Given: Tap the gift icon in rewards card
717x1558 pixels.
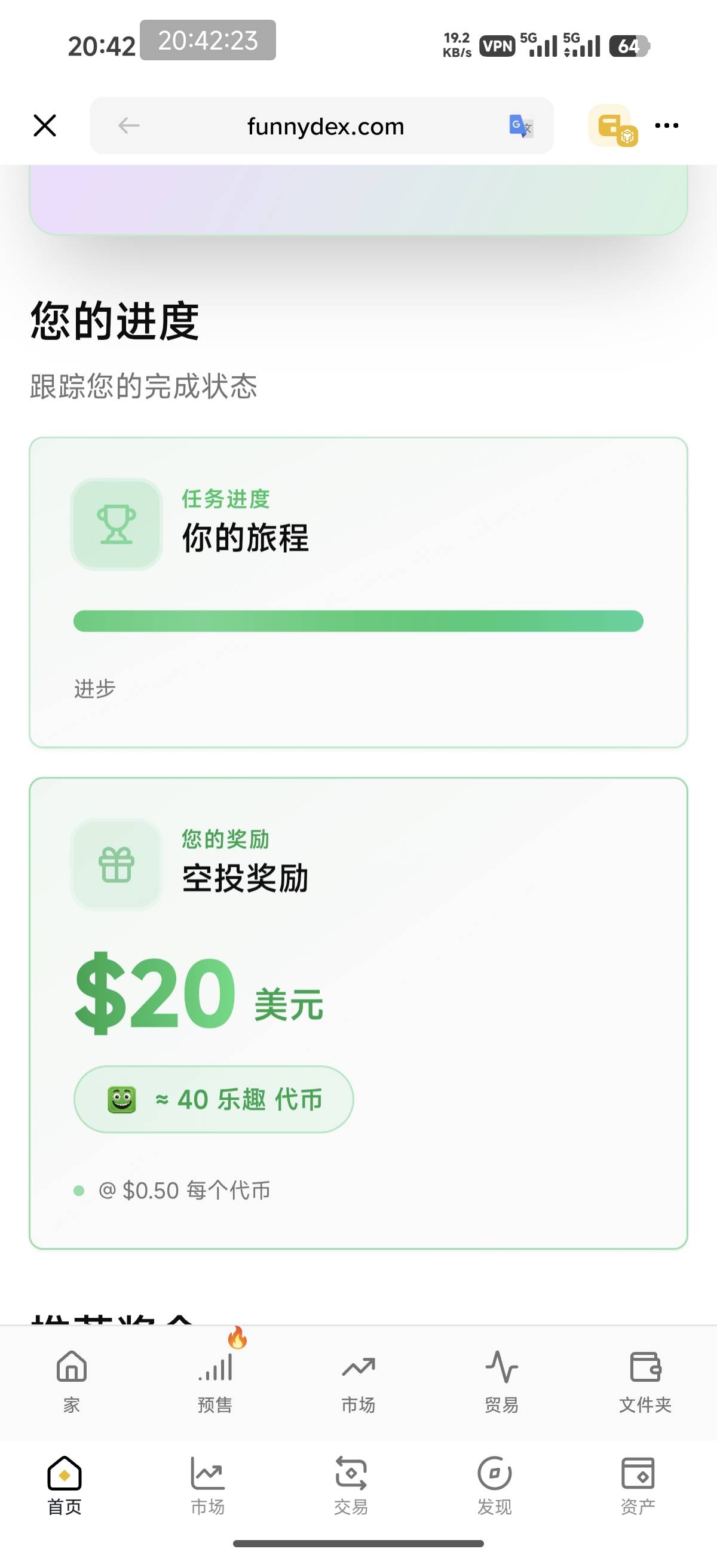Looking at the screenshot, I should pos(117,864).
